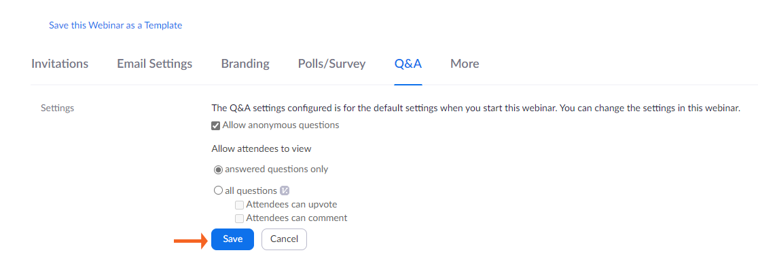Switch to the Email Settings tab
Screen dimensions: 758x278
(x=154, y=64)
